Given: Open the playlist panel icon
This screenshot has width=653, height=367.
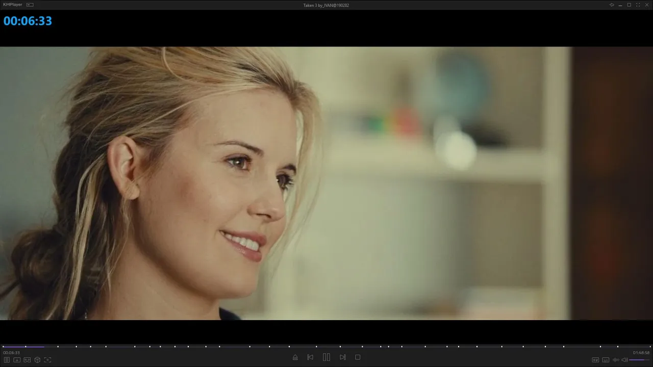Looking at the screenshot, I should (x=7, y=360).
